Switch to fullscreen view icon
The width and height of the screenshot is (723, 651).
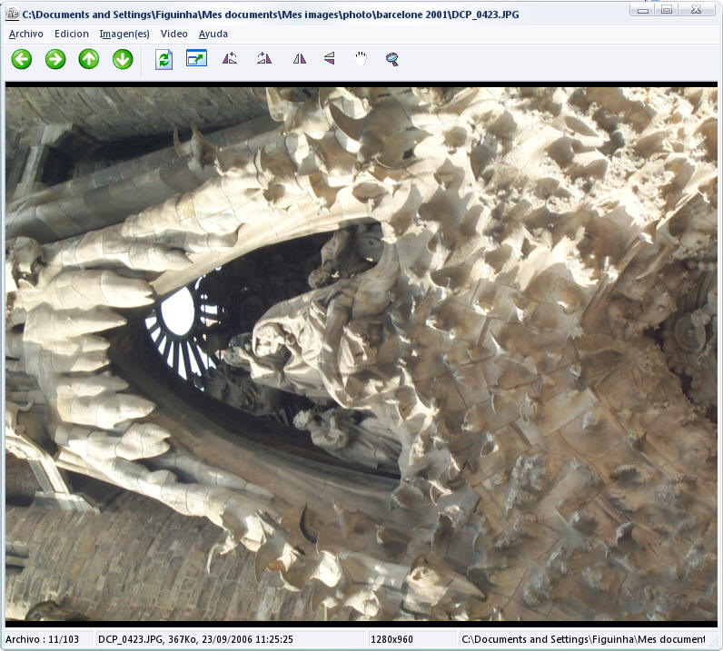point(197,59)
